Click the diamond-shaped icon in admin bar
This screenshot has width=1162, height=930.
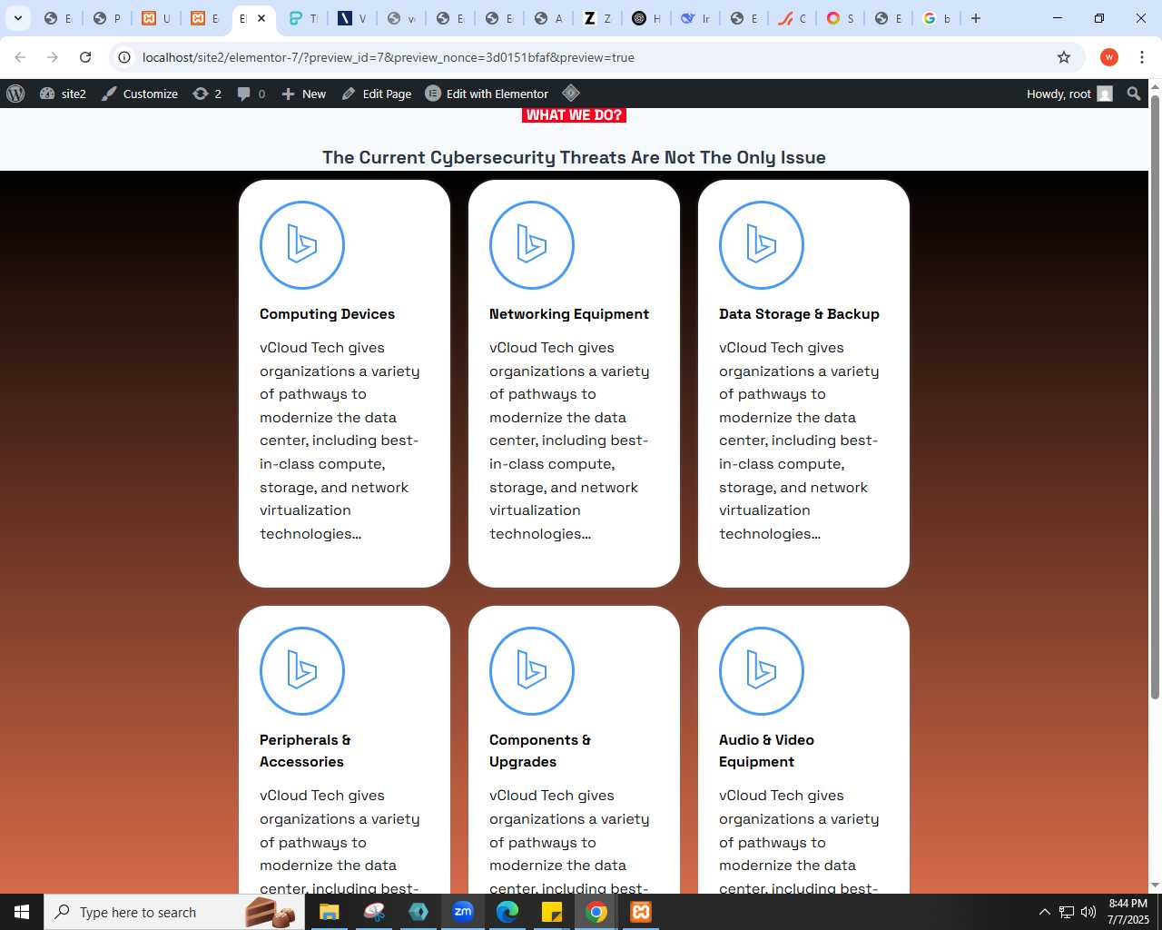[571, 93]
